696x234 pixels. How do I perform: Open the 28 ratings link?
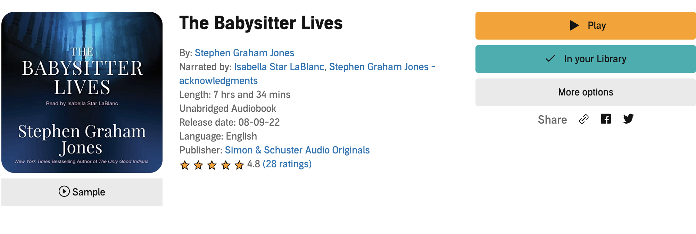click(x=287, y=164)
